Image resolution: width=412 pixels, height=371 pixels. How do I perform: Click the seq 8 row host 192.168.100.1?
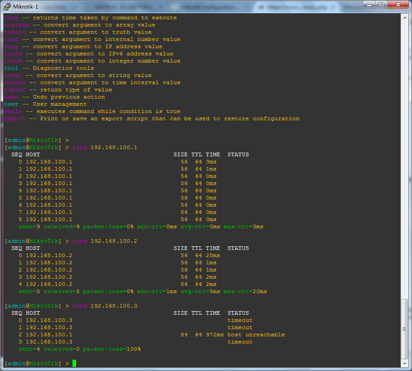(49, 219)
